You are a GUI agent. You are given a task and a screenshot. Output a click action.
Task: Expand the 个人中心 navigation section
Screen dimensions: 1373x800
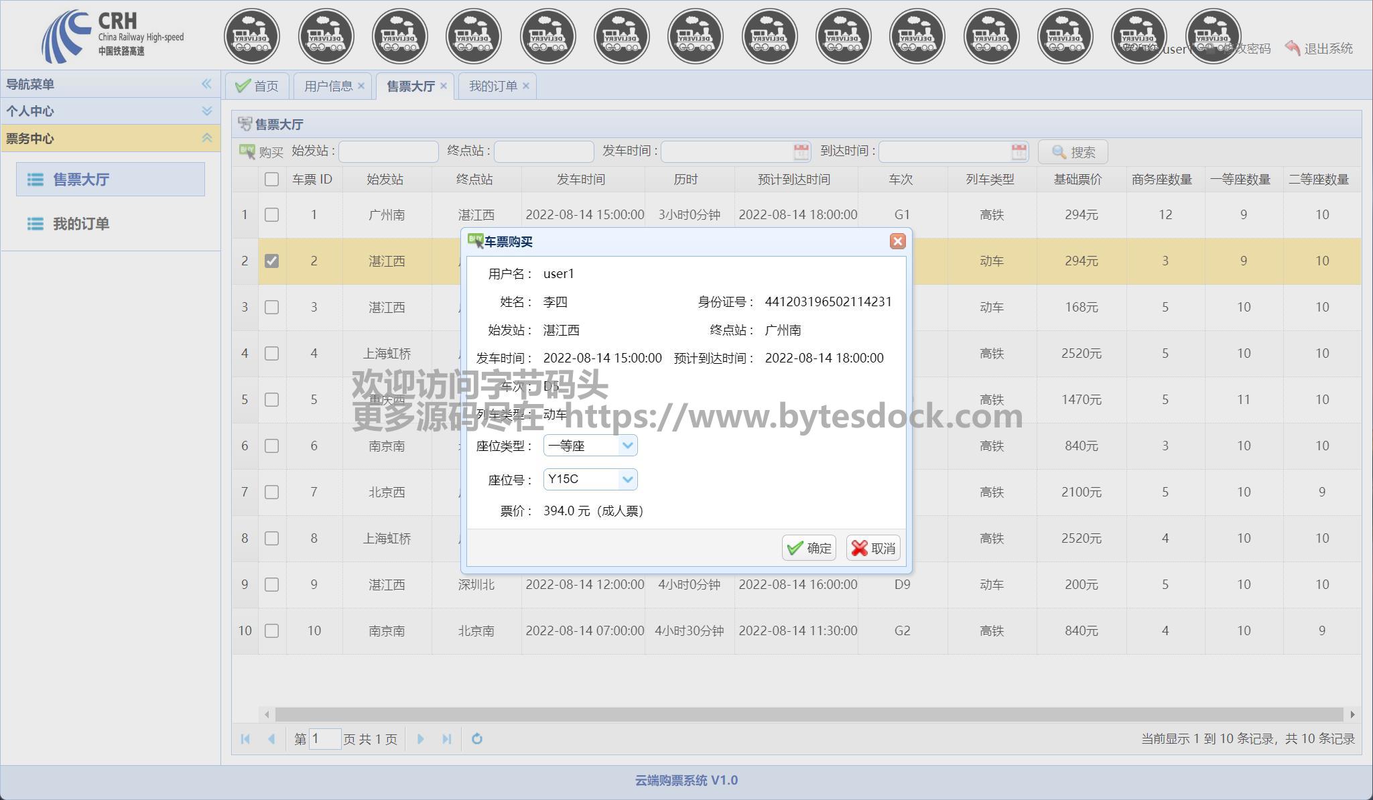206,111
